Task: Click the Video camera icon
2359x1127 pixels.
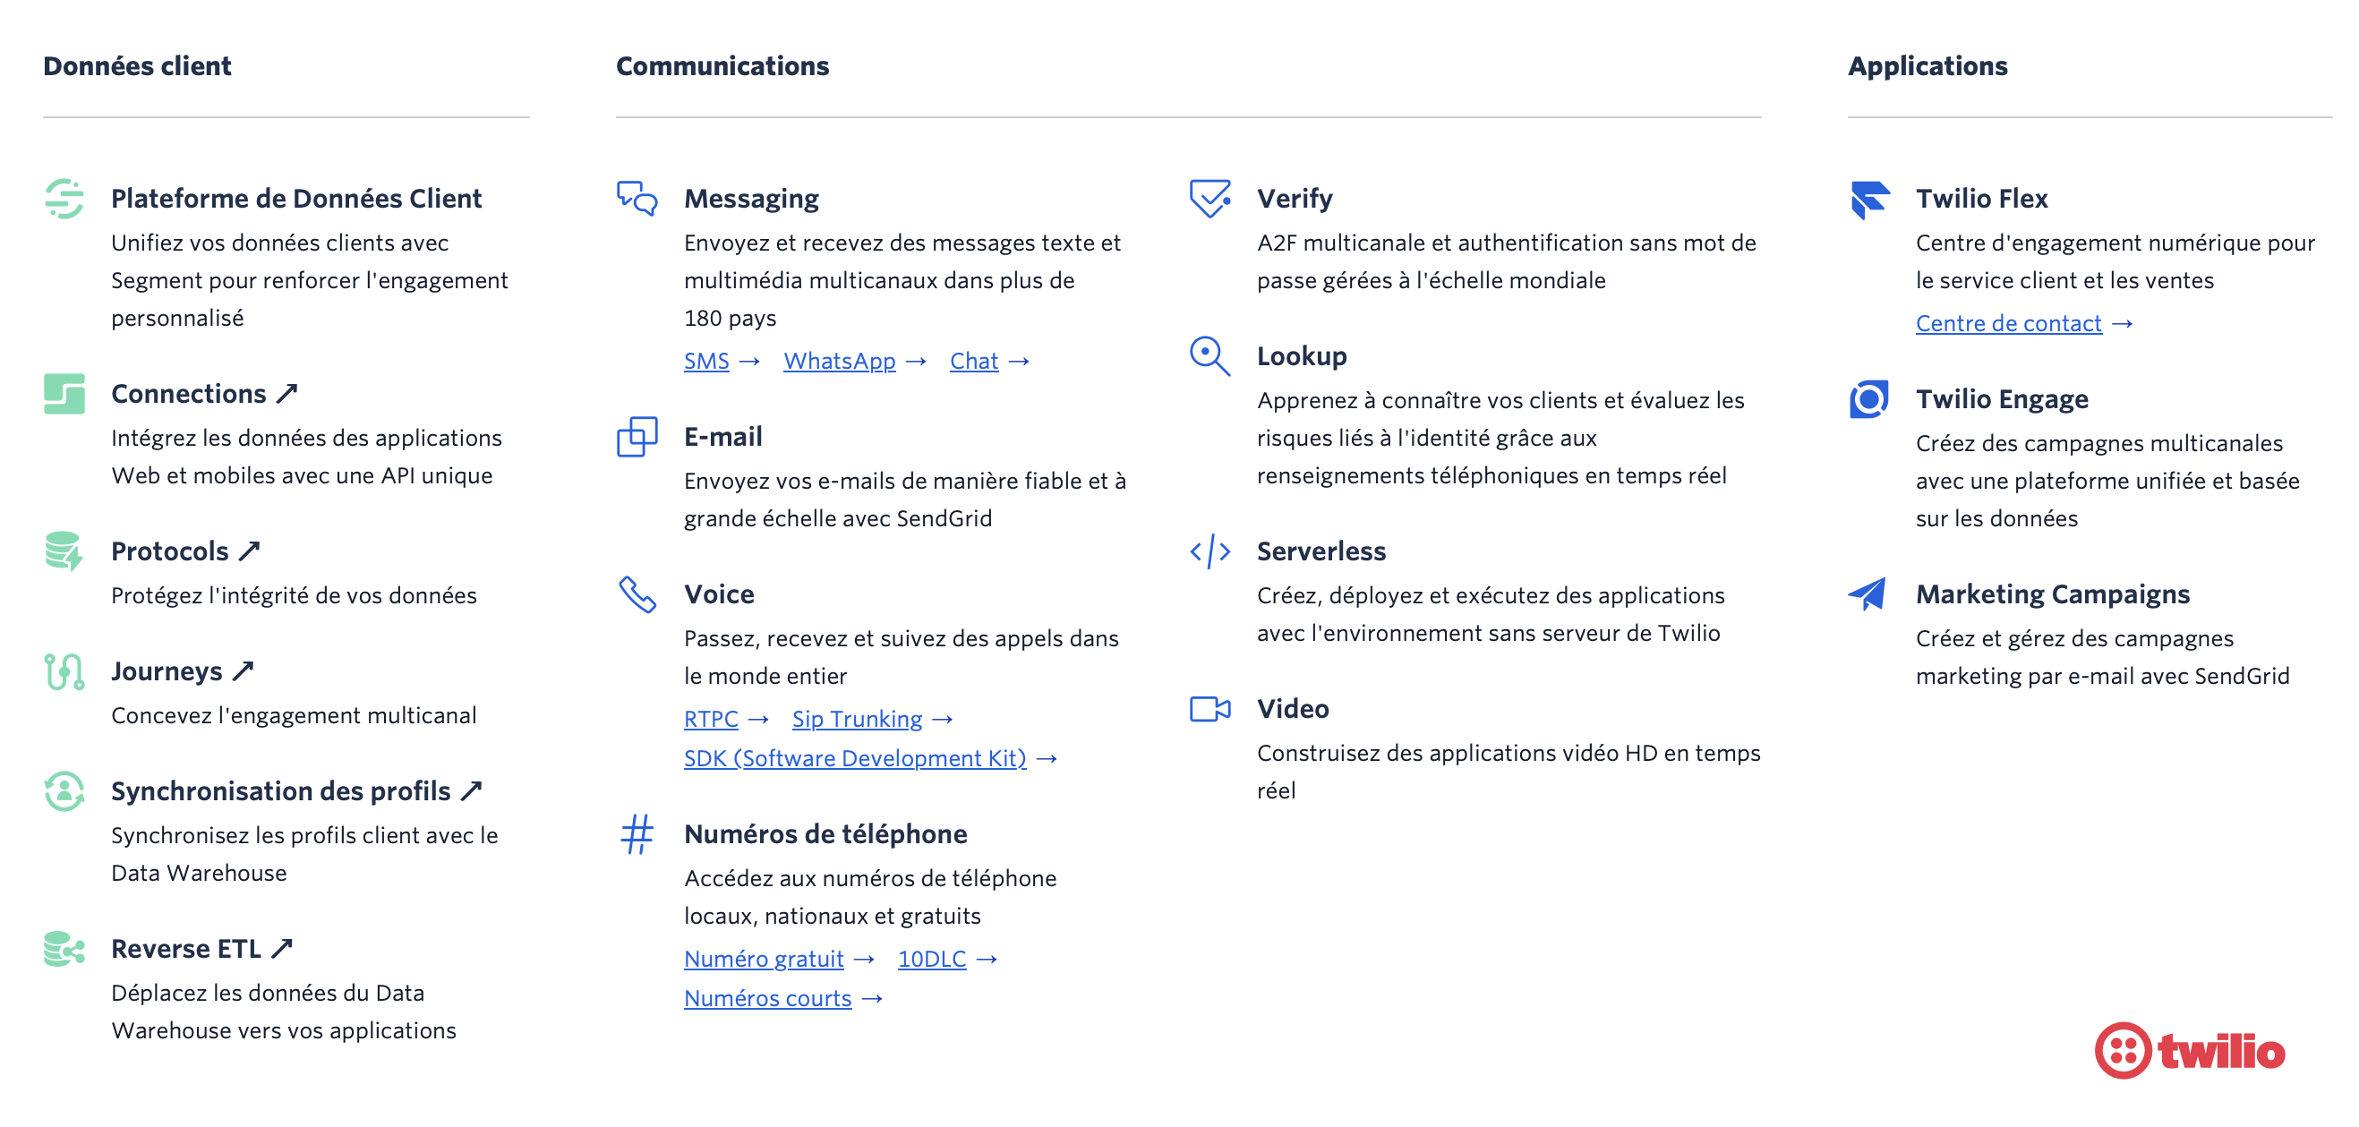Action: point(1209,709)
